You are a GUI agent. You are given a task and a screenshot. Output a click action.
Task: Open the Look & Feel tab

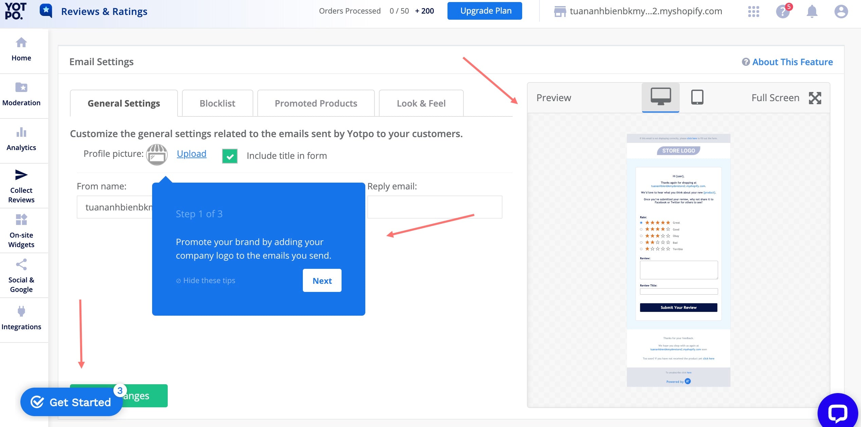pos(421,103)
